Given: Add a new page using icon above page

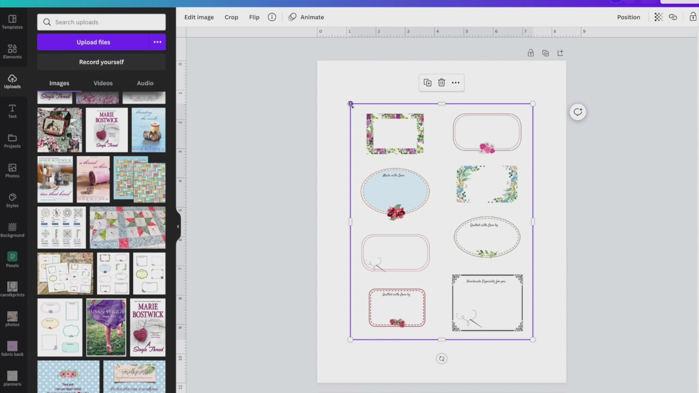Looking at the screenshot, I should 560,53.
